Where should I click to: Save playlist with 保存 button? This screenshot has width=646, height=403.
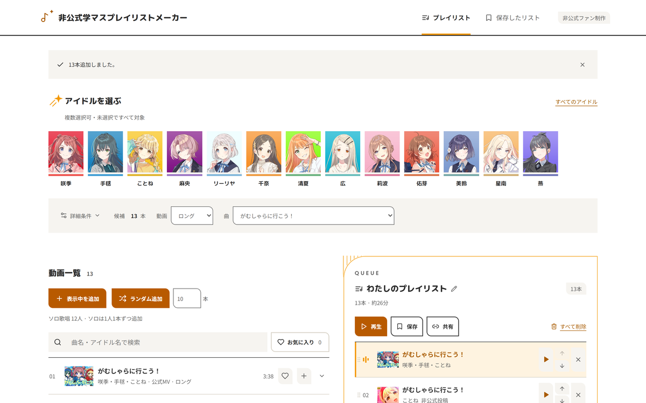407,326
